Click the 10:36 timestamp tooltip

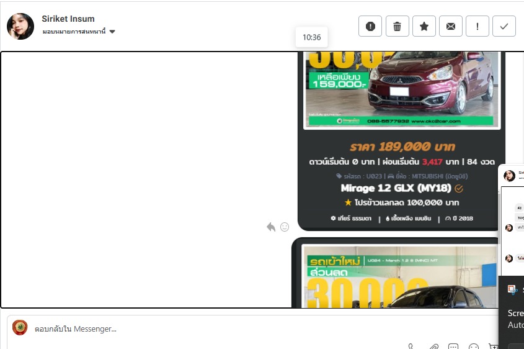311,37
